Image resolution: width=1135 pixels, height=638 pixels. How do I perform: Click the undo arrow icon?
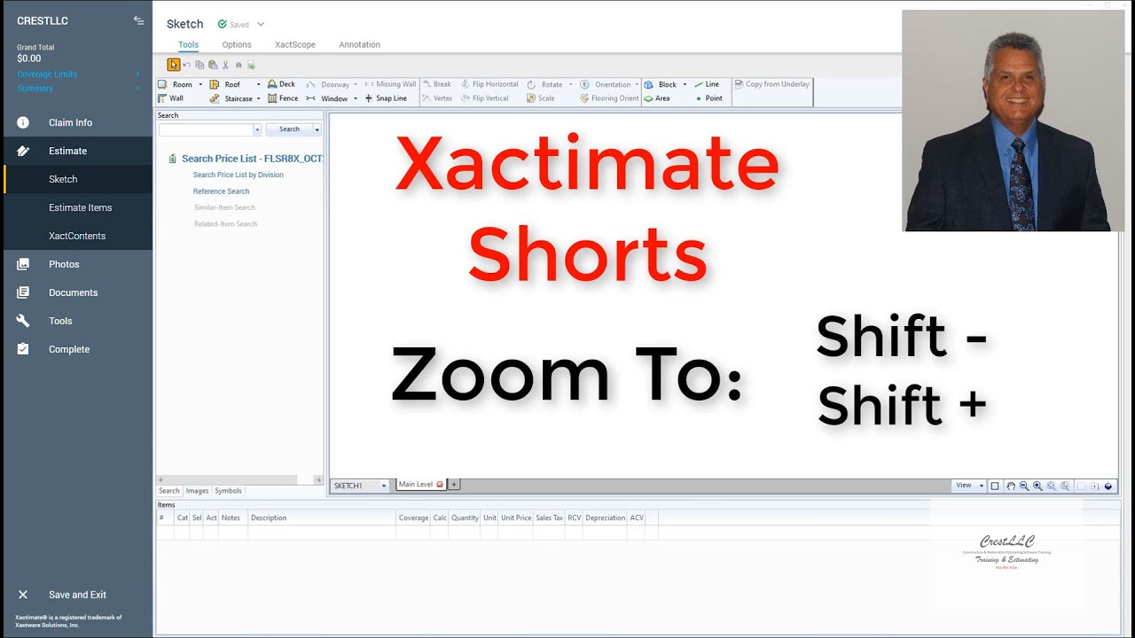pos(187,65)
